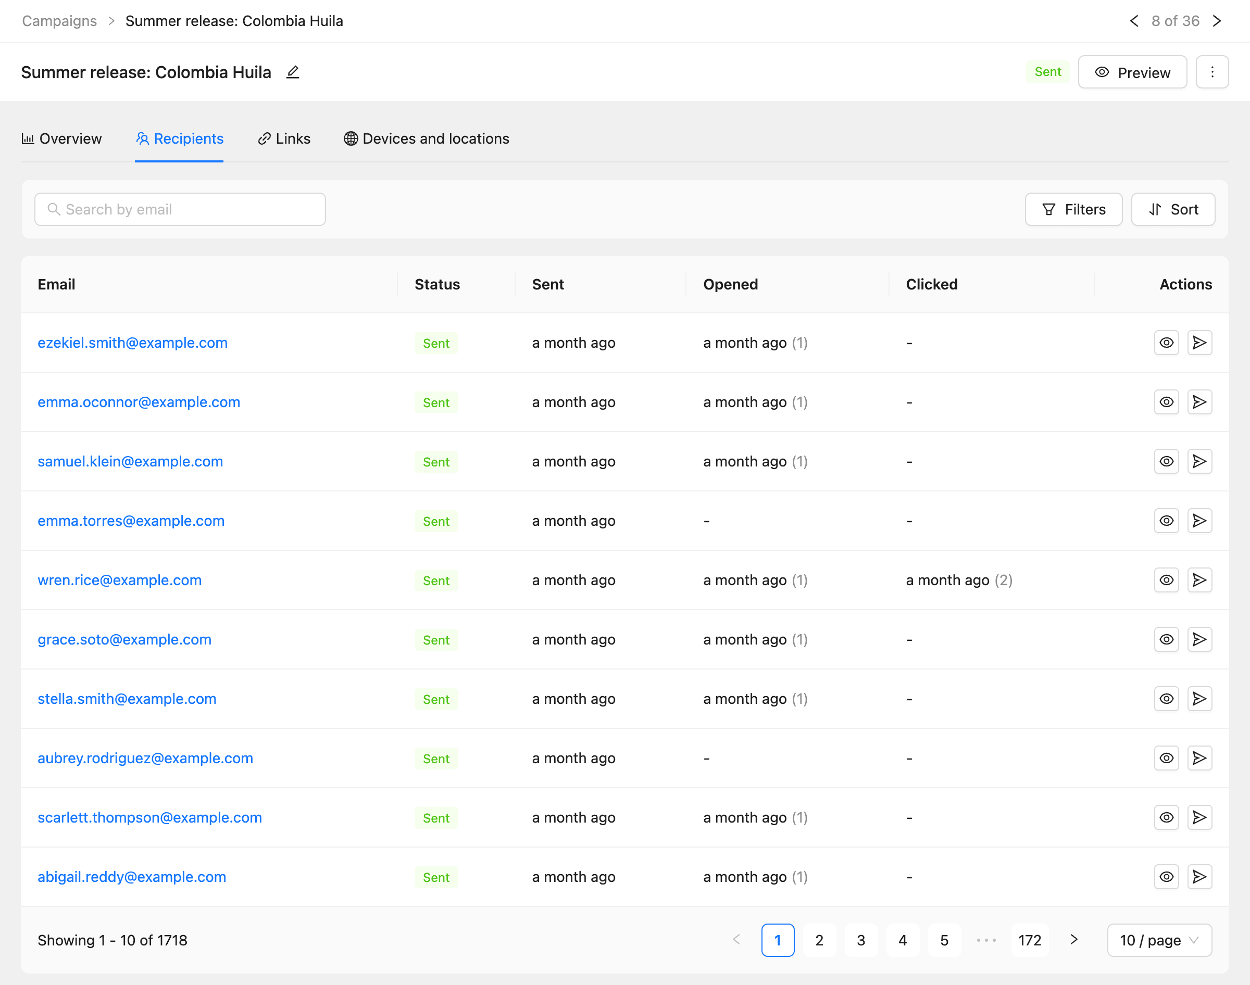Open Devices and locations tab

point(426,139)
